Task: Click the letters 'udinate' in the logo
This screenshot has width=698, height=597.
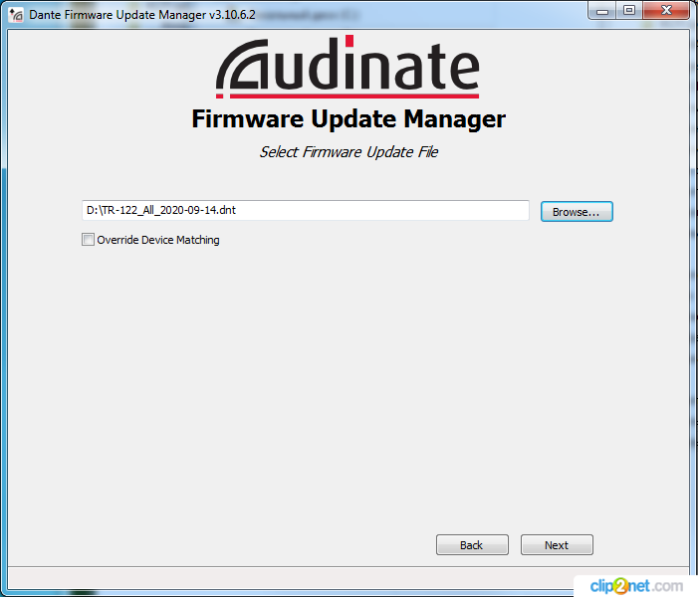Action: tap(376, 66)
